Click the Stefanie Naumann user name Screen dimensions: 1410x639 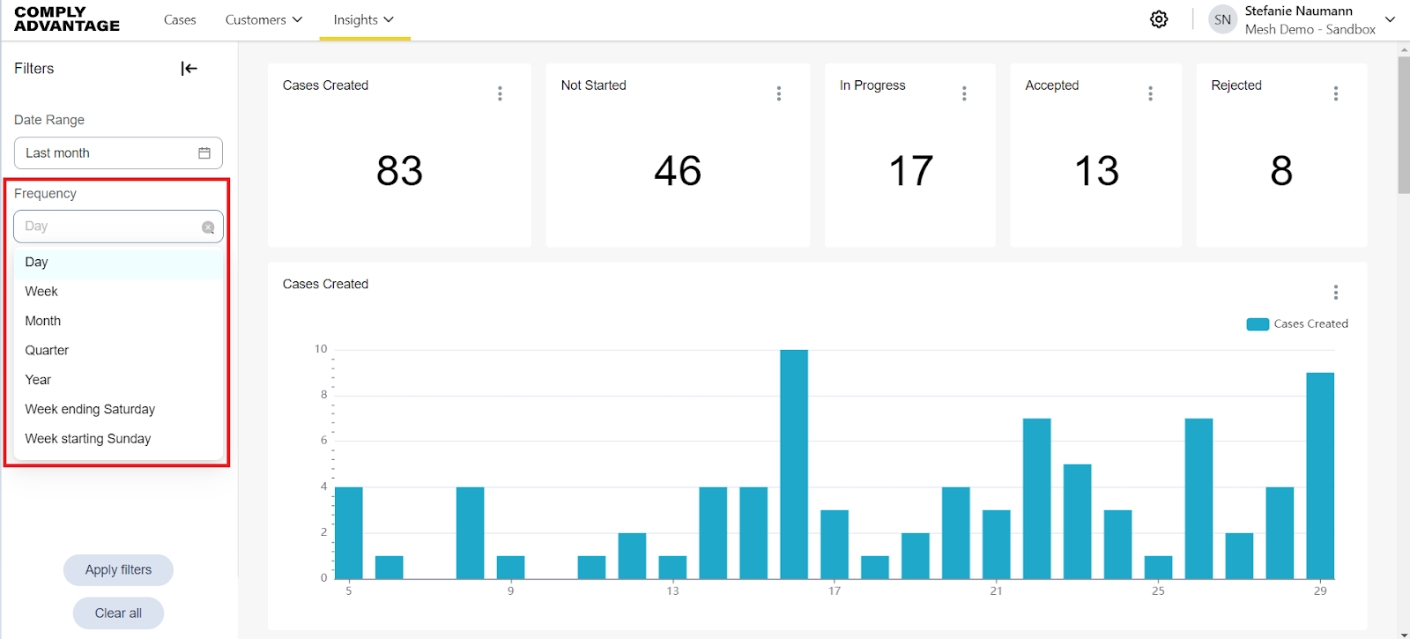(x=1298, y=11)
